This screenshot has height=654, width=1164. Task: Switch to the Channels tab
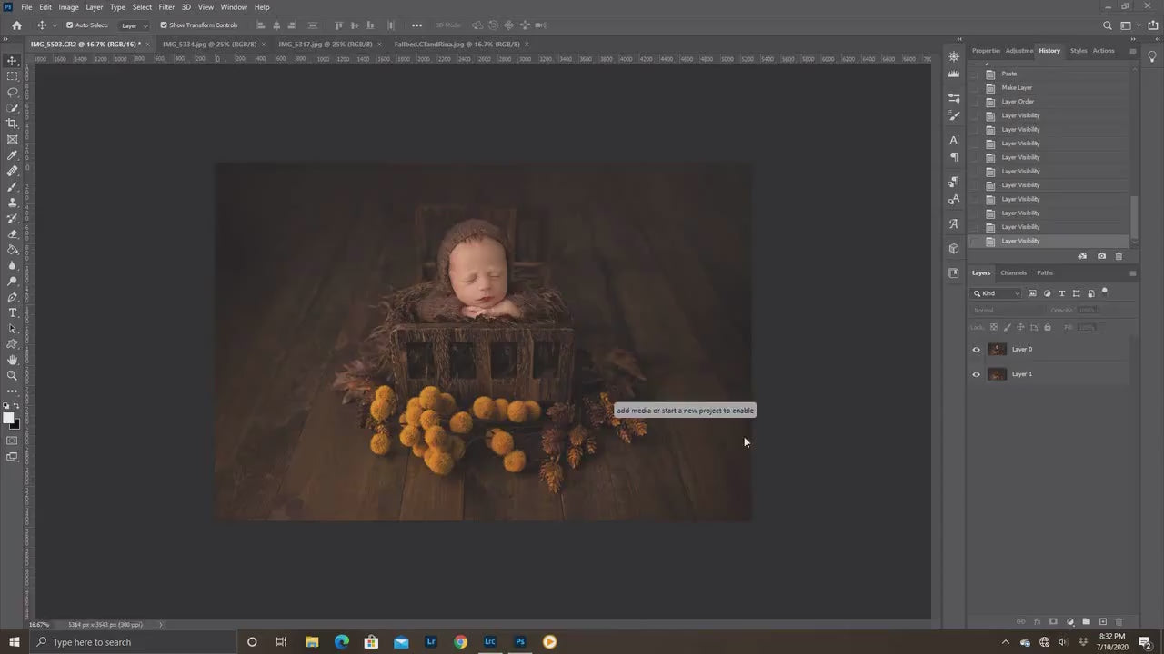[1013, 272]
